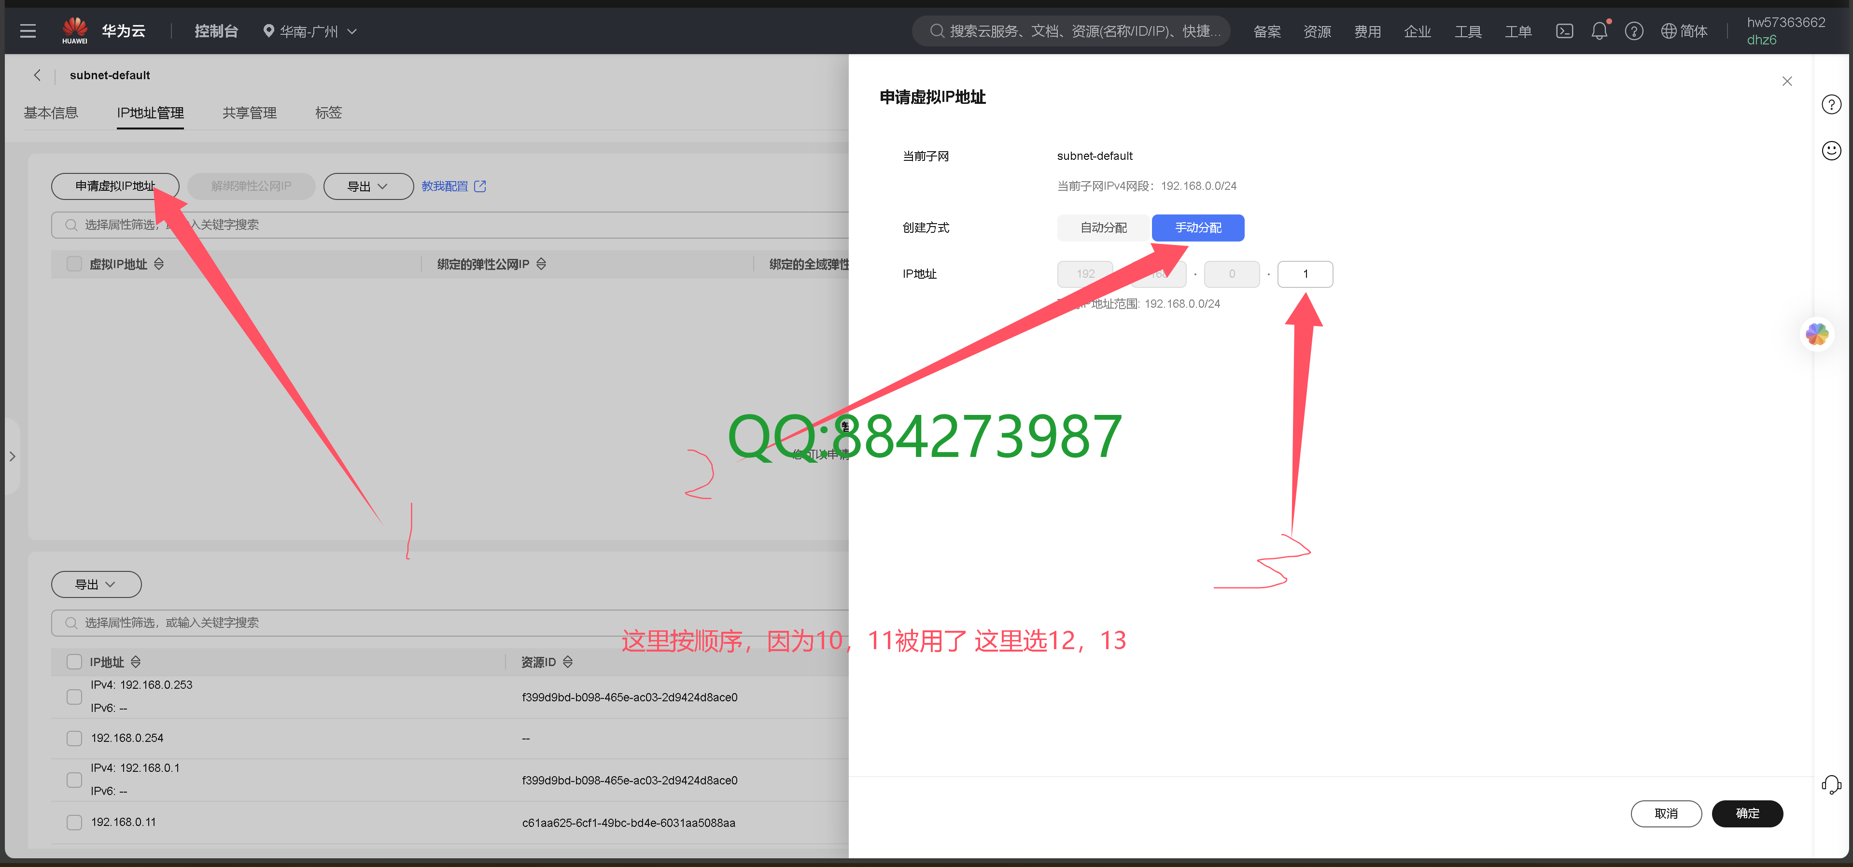The width and height of the screenshot is (1853, 867).
Task: Click resource ID c61aa625-6cf1-49bc-bd4e-6031aa5088aa
Action: click(x=629, y=823)
